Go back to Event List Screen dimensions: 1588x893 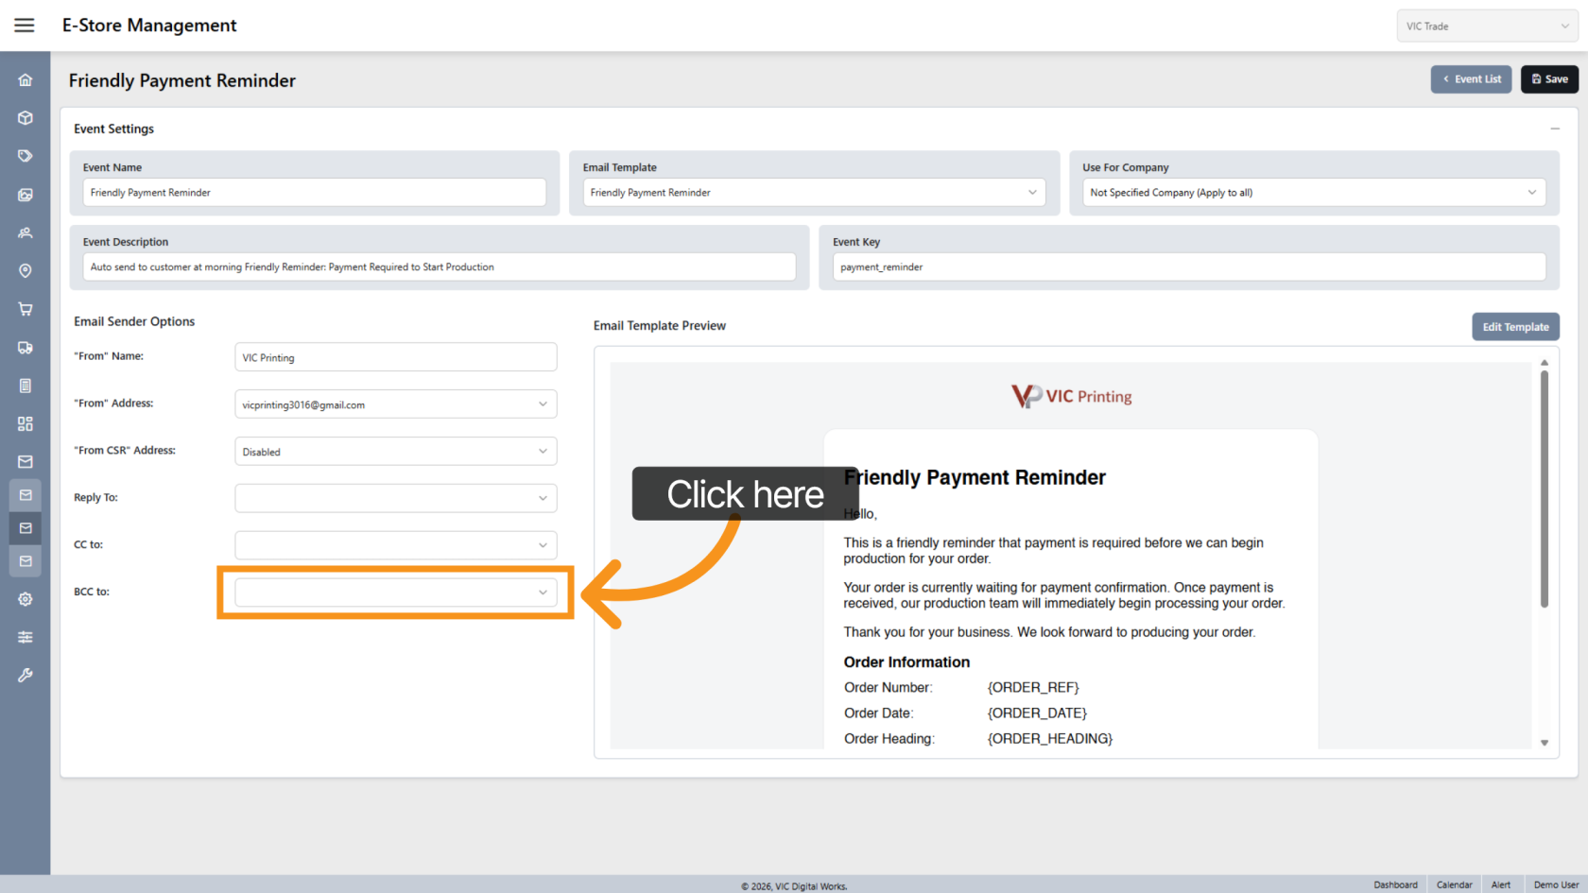tap(1471, 79)
